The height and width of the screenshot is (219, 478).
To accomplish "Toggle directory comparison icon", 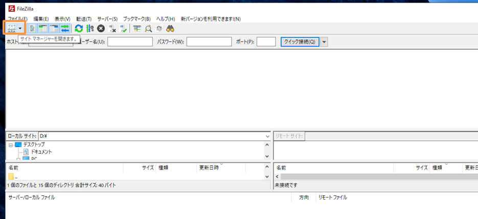I will 148,29.
